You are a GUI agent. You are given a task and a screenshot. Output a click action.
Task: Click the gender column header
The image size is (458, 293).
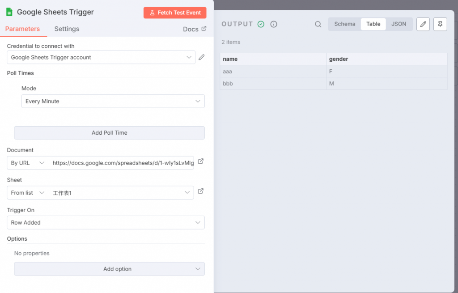387,59
